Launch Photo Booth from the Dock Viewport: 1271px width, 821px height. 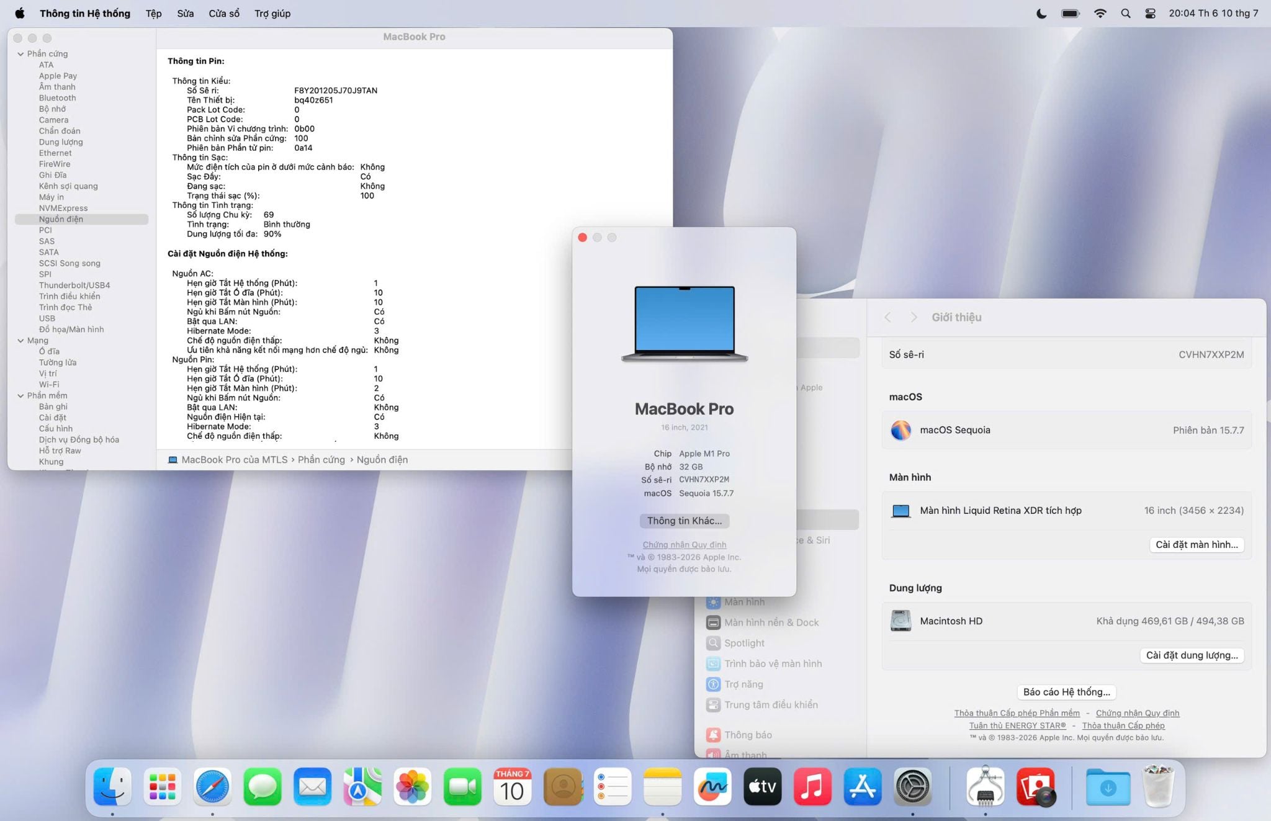click(1036, 786)
